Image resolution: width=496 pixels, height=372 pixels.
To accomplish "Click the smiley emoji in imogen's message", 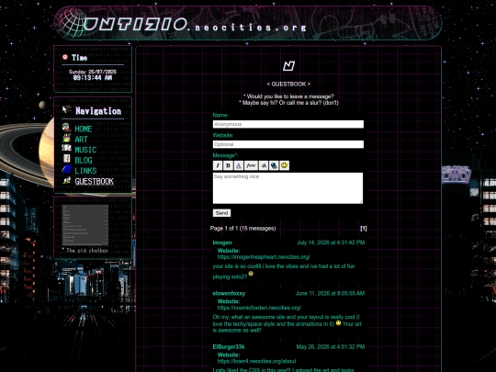I will [x=251, y=274].
